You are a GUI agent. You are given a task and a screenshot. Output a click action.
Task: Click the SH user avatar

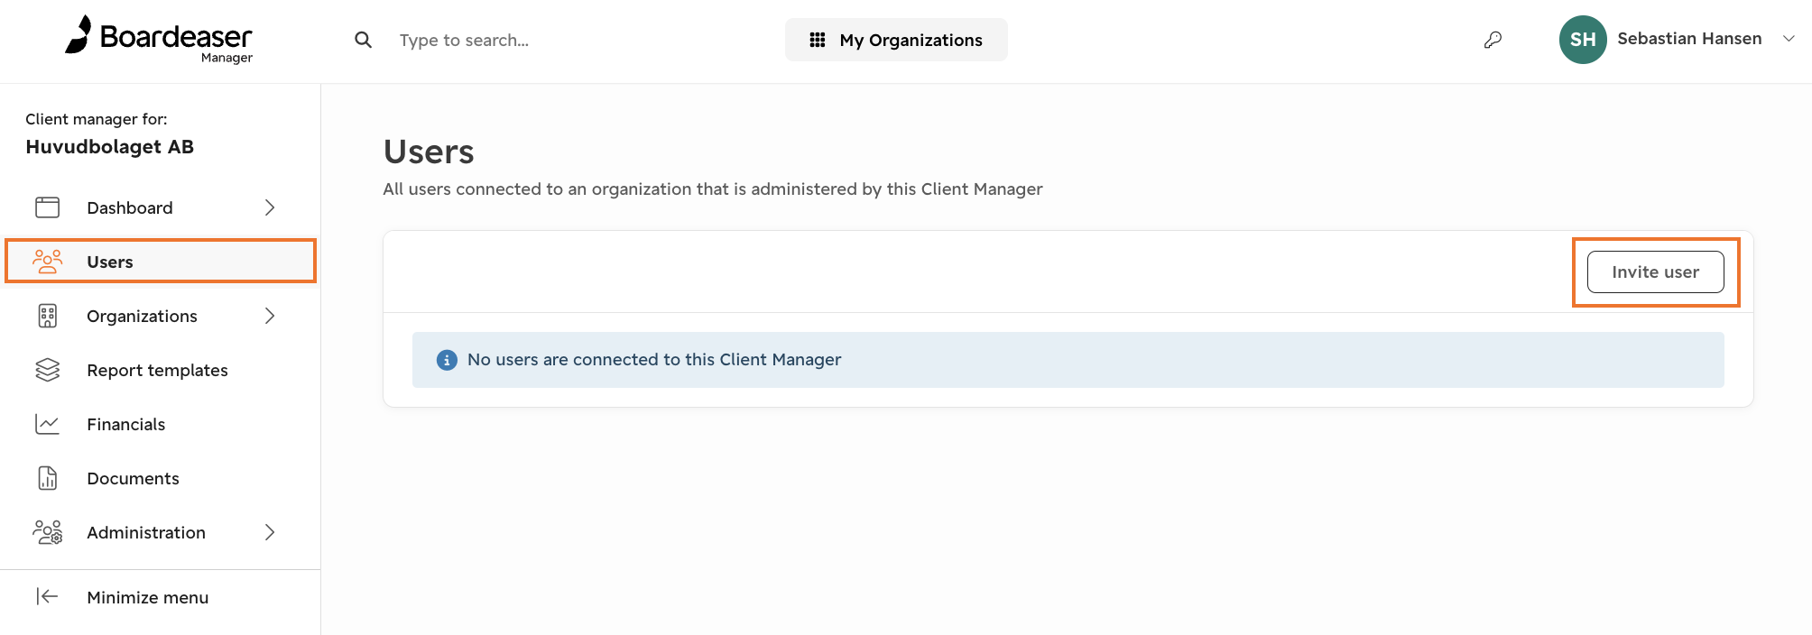[x=1583, y=40]
